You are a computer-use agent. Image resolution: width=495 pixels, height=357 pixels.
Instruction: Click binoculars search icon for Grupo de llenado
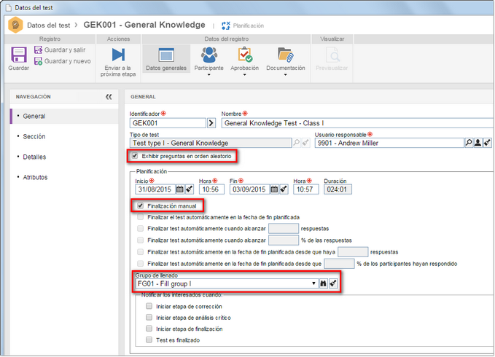(x=323, y=283)
